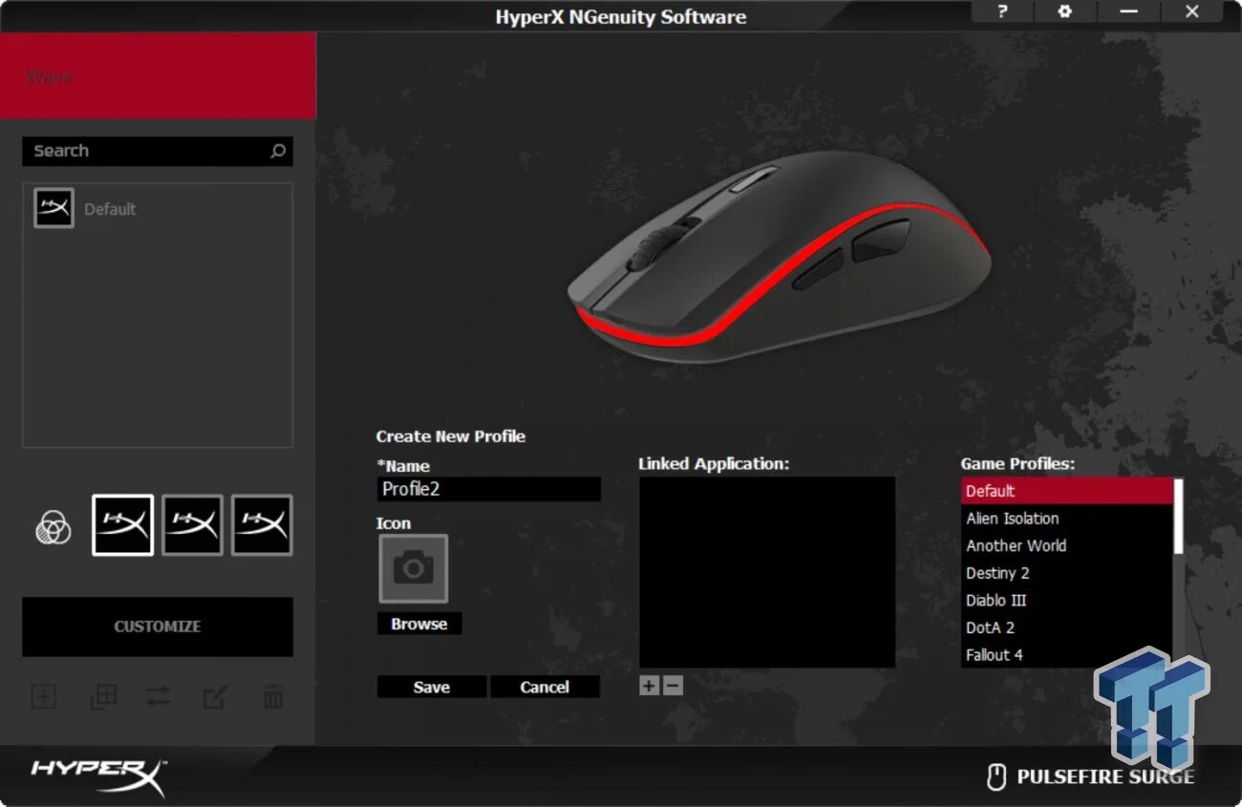Image resolution: width=1242 pixels, height=807 pixels.
Task: Click the Pulsefire Surge mouse icon
Action: point(996,776)
